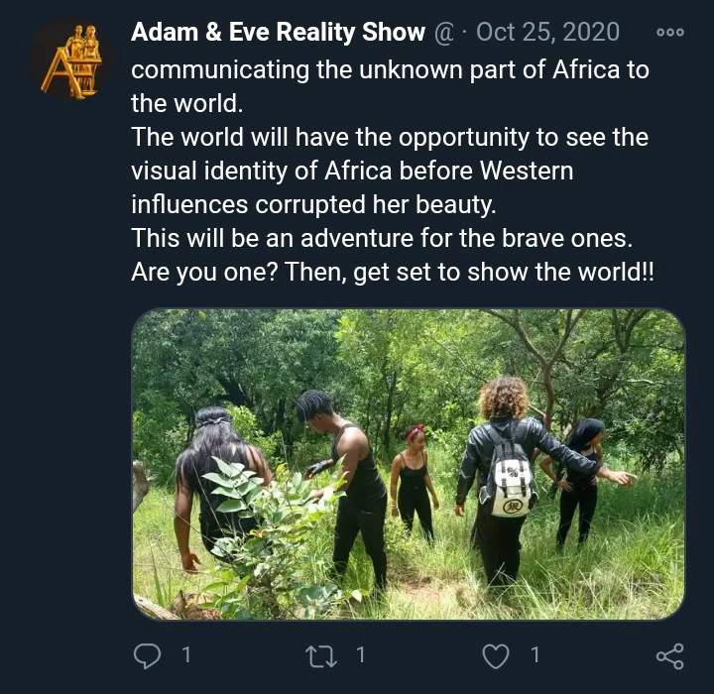
Task: Open the Oct 25, 2020 timestamp link
Action: [x=547, y=33]
